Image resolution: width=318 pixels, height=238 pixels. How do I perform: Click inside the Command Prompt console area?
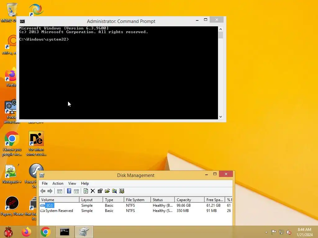point(119,73)
